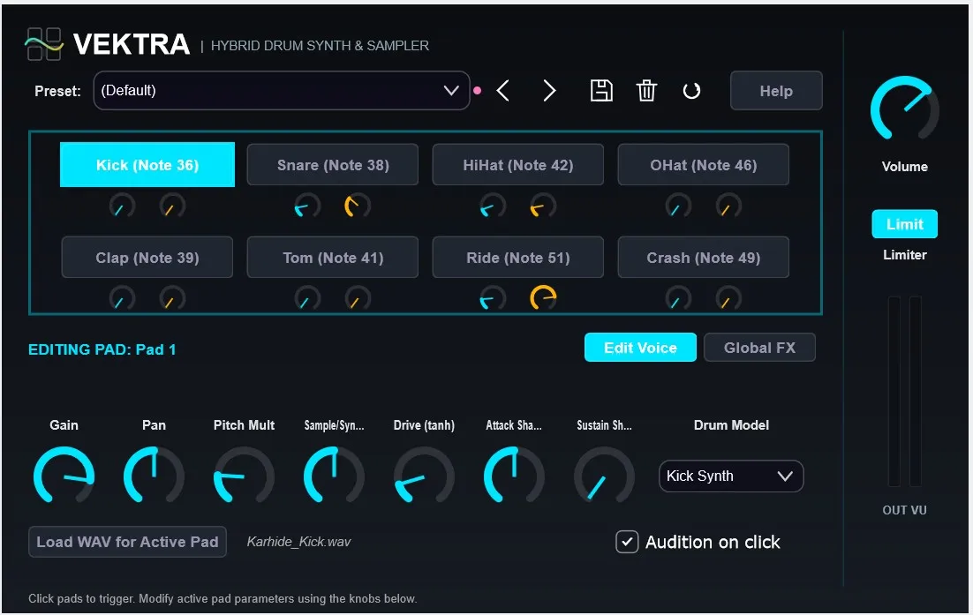Click the EDITING PAD: Pad 1 label
The width and height of the screenshot is (973, 615).
coord(102,349)
